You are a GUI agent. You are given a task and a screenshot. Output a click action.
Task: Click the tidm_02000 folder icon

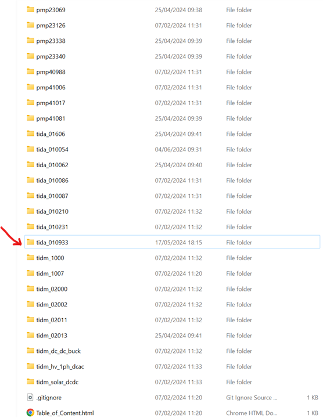point(30,289)
